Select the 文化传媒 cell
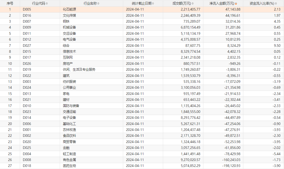The height and width of the screenshot is (169, 284). (69, 15)
